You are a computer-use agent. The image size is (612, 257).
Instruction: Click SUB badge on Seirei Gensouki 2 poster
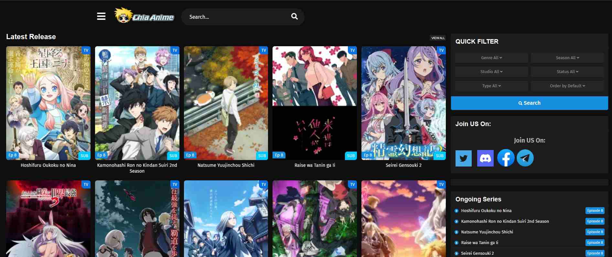coord(440,156)
